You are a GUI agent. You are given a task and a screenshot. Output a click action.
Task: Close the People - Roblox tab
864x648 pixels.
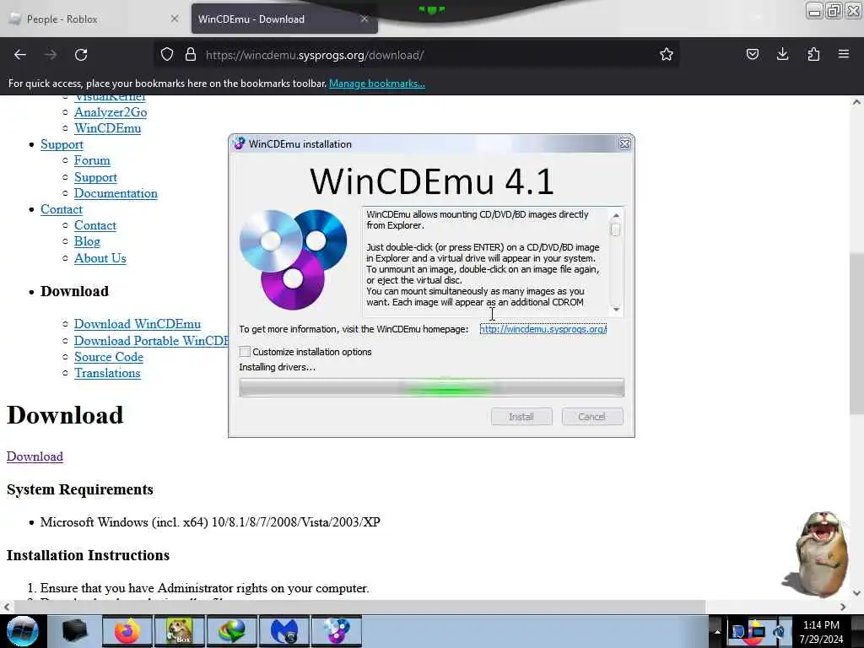[x=175, y=19]
